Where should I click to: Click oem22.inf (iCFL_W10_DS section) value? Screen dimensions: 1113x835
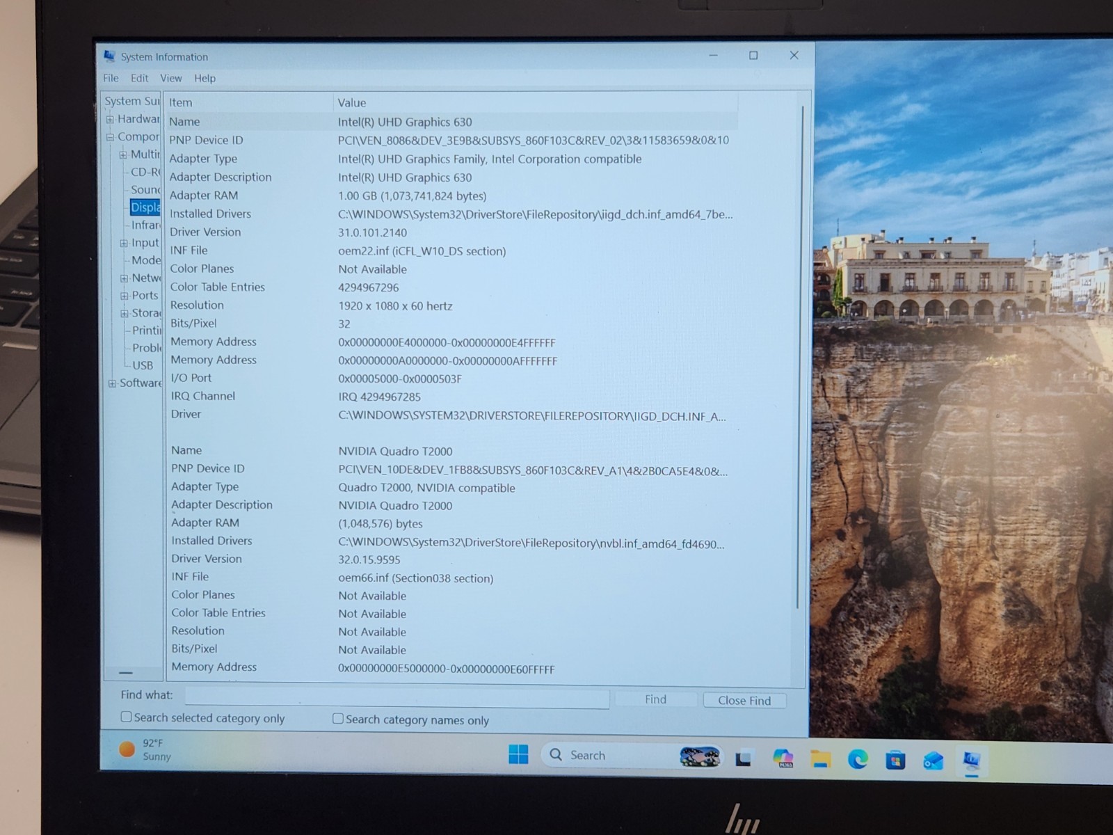pos(422,251)
